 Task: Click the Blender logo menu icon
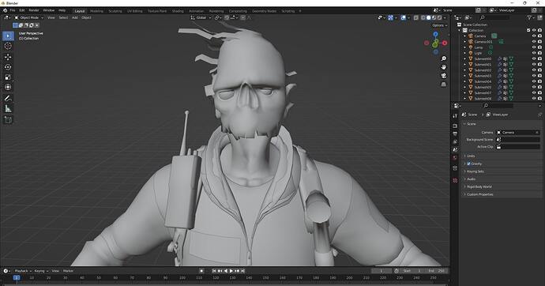(5, 10)
